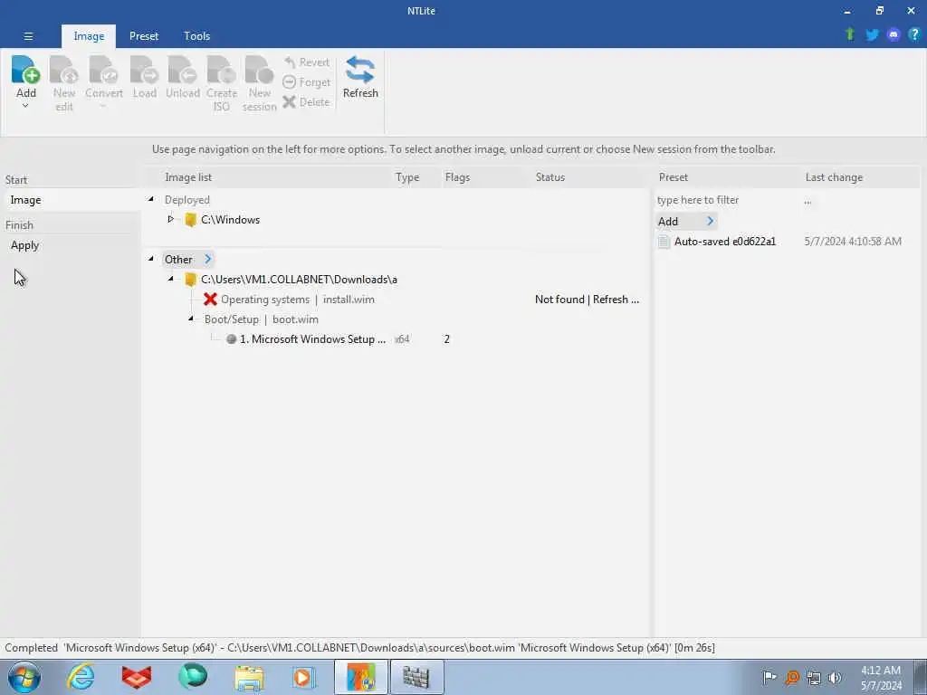Image resolution: width=927 pixels, height=695 pixels.
Task: Click the Status column header
Action: [x=550, y=177]
